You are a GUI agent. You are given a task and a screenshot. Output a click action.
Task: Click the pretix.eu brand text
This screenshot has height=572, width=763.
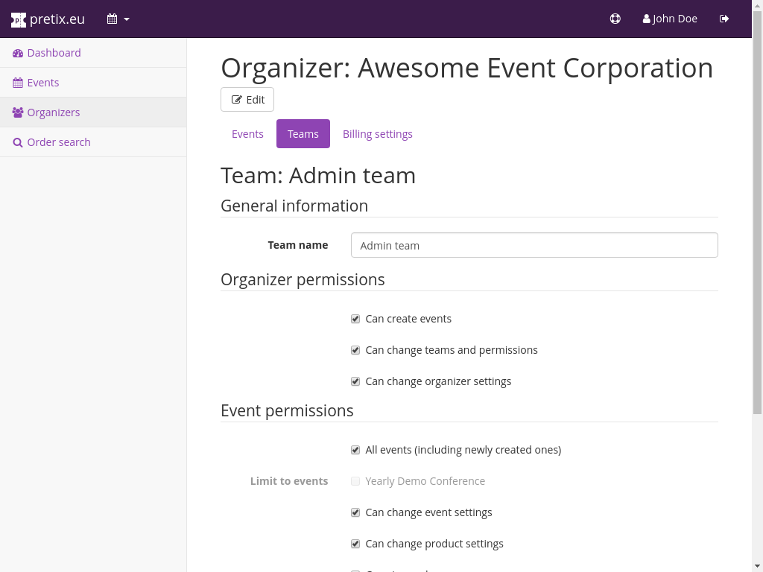(x=57, y=19)
